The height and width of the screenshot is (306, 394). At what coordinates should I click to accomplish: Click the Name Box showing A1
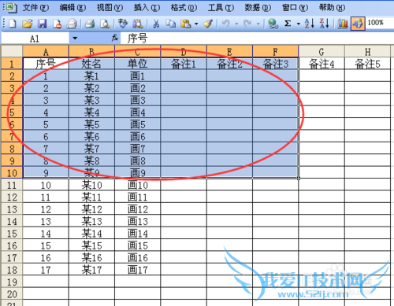point(35,39)
